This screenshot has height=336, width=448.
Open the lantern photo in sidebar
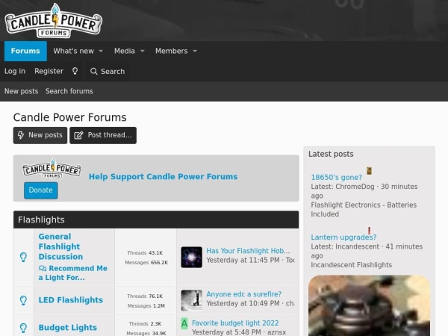[369, 305]
